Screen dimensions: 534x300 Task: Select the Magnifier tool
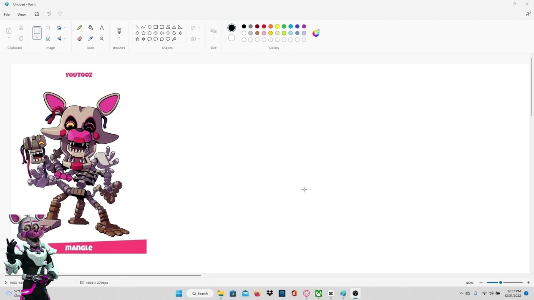click(x=102, y=38)
